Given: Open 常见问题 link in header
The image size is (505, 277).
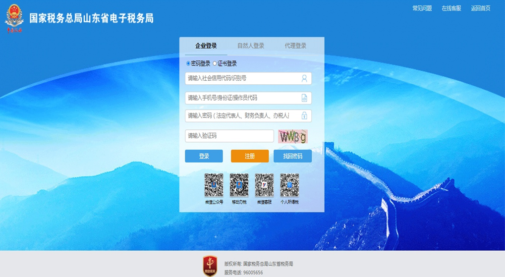Looking at the screenshot, I should tap(422, 8).
